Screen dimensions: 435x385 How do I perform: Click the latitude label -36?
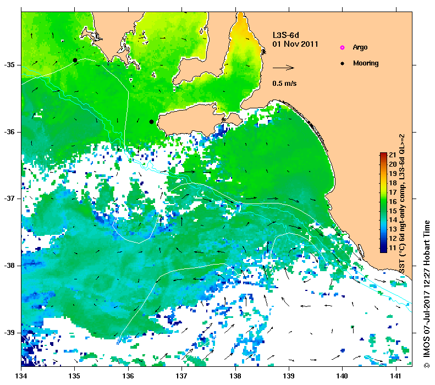[9, 132]
